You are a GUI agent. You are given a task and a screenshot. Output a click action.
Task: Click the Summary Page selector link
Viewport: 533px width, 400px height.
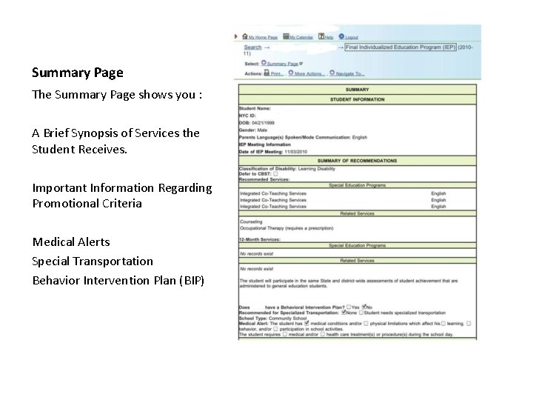[x=283, y=64]
